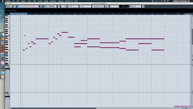The width and height of the screenshot is (193, 109).
Task: Click the setup window layout icon
Action: point(143,6)
